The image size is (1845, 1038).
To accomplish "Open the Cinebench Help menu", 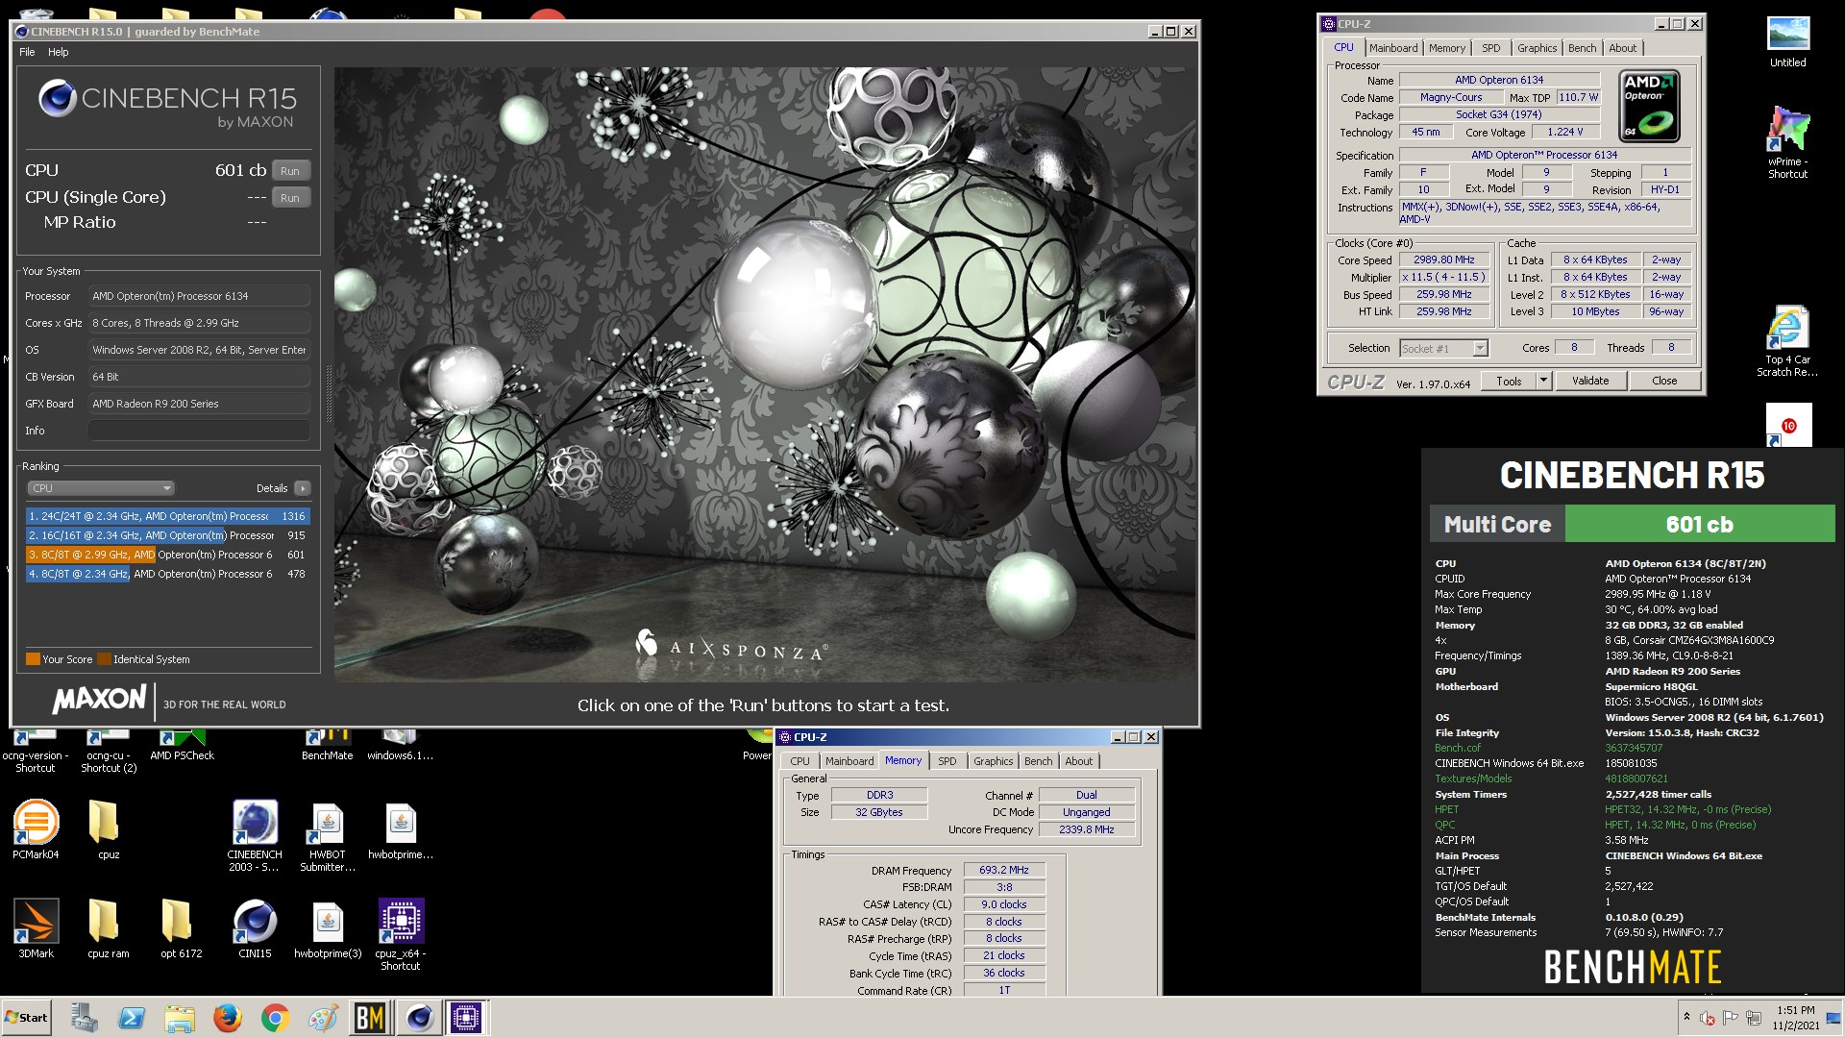I will coord(59,52).
